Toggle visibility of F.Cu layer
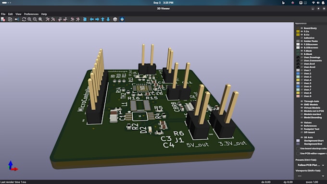The height and width of the screenshot is (184, 327). click(302, 31)
